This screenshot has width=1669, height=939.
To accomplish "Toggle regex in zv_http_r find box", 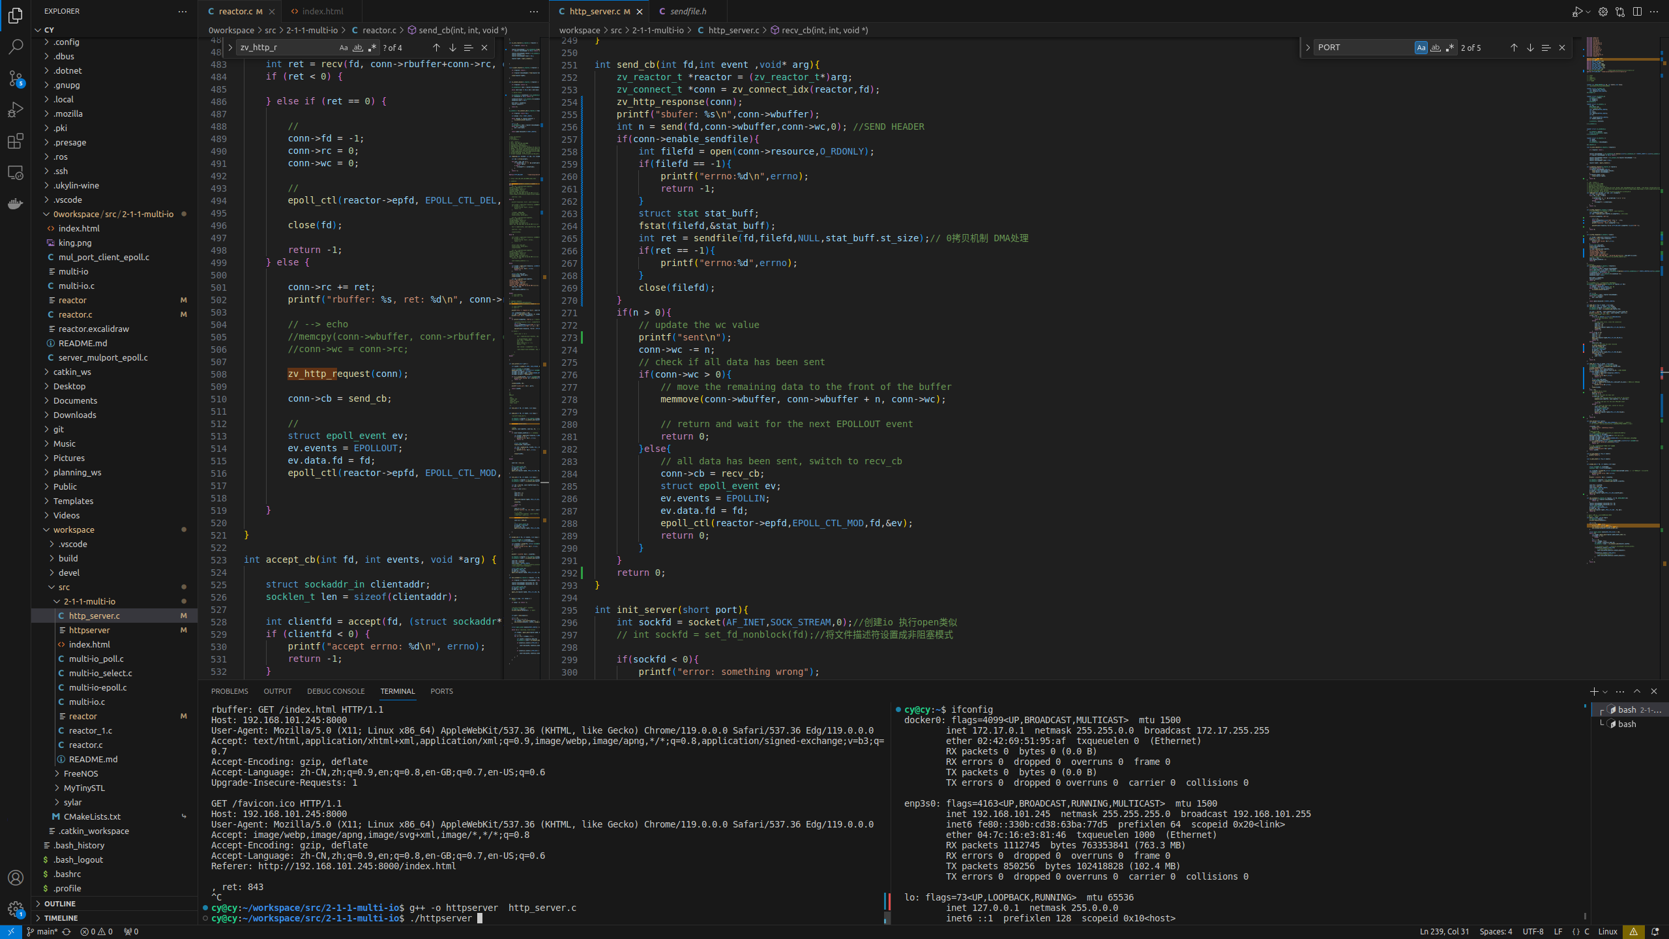I will pos(372,48).
